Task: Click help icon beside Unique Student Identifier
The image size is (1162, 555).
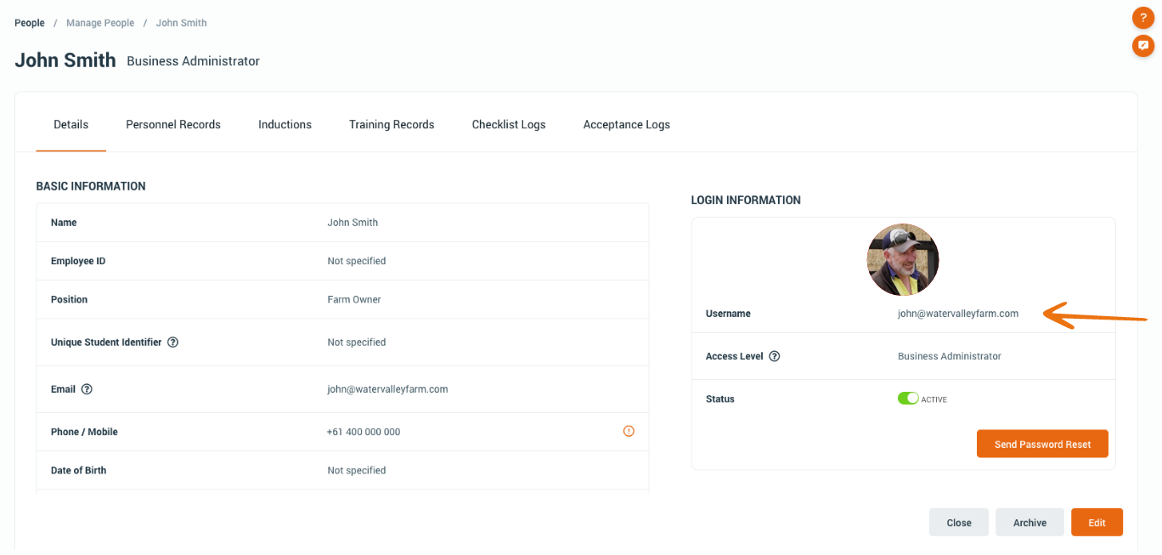Action: [172, 343]
